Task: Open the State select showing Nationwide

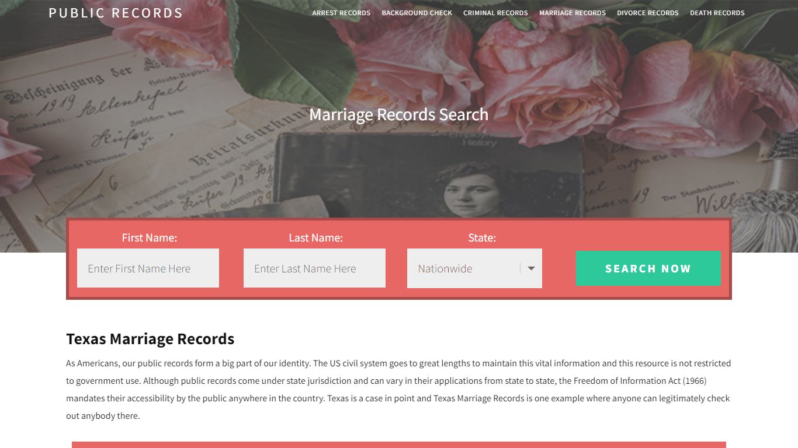Action: [474, 268]
